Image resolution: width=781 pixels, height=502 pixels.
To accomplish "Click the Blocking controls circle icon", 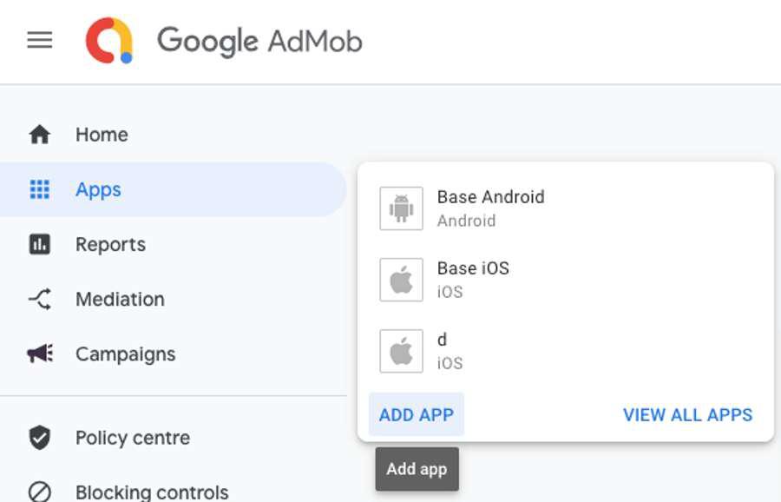I will point(40,492).
